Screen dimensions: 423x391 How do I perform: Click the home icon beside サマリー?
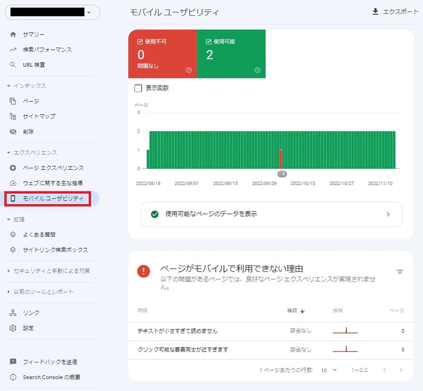[13, 34]
